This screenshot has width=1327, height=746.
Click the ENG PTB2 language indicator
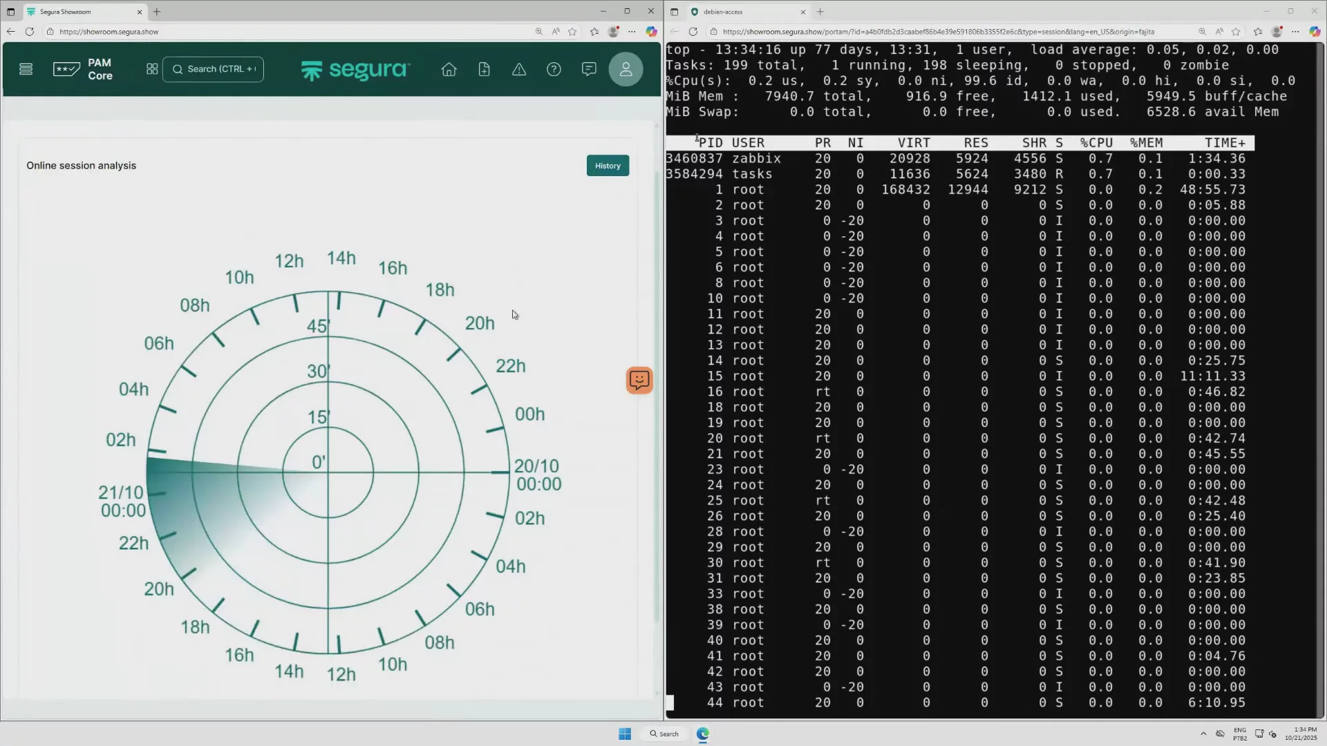(x=1240, y=734)
